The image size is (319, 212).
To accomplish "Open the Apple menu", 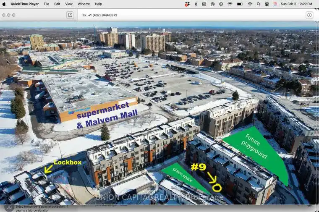I will (4, 4).
